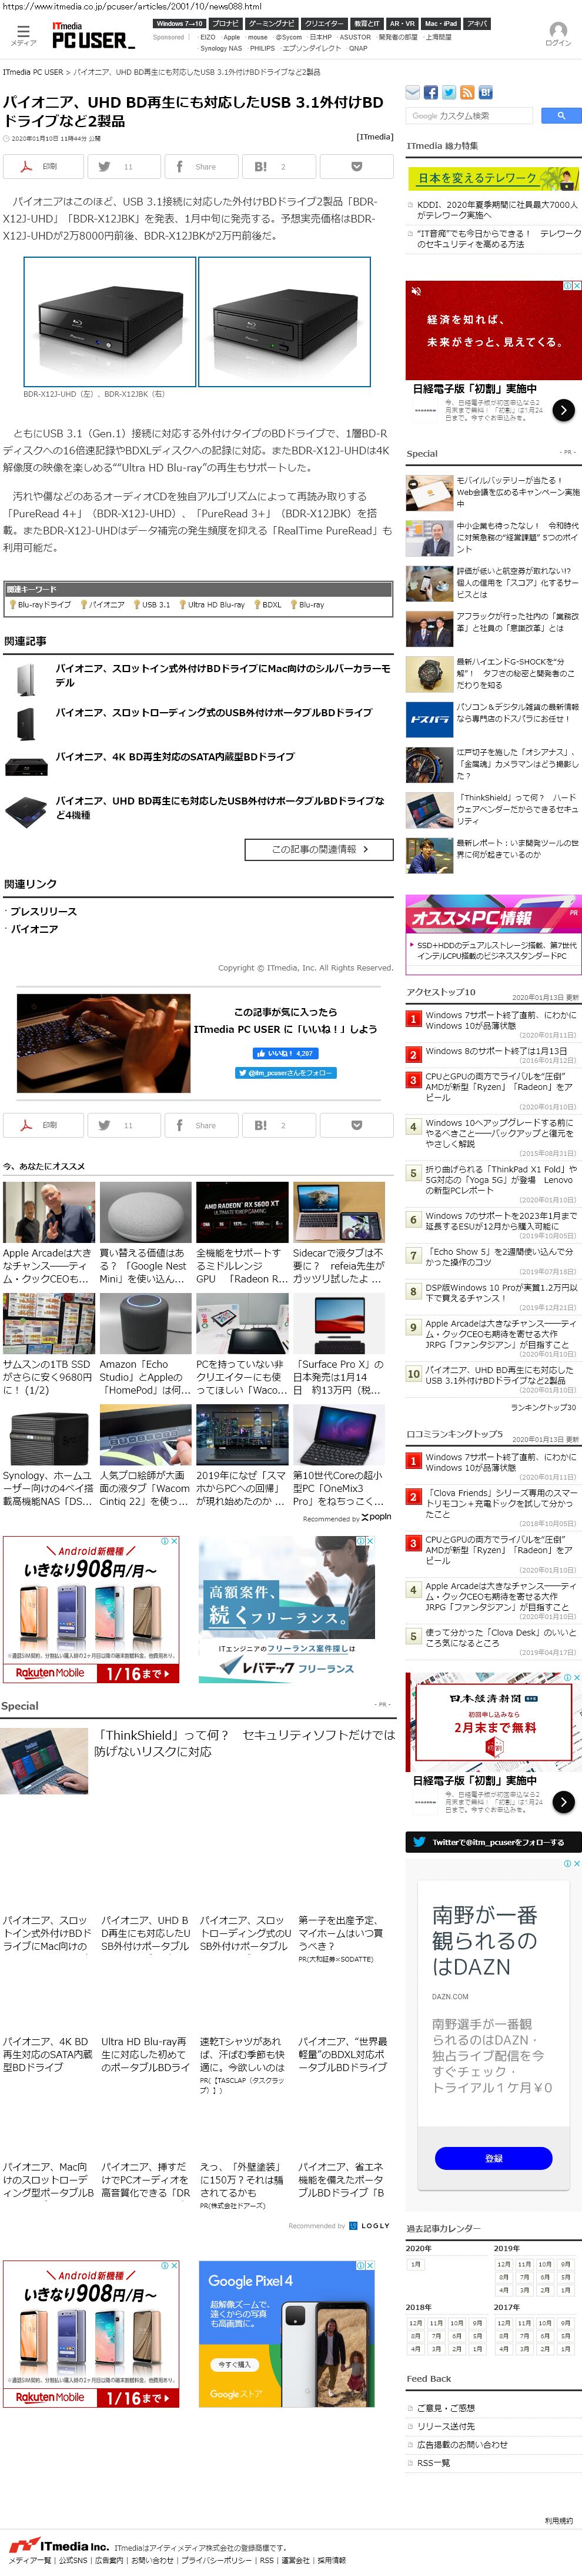The image size is (582, 2576).
Task: Open the Radeon RX 5600 XT recommended thumbnail
Action: [x=243, y=1212]
